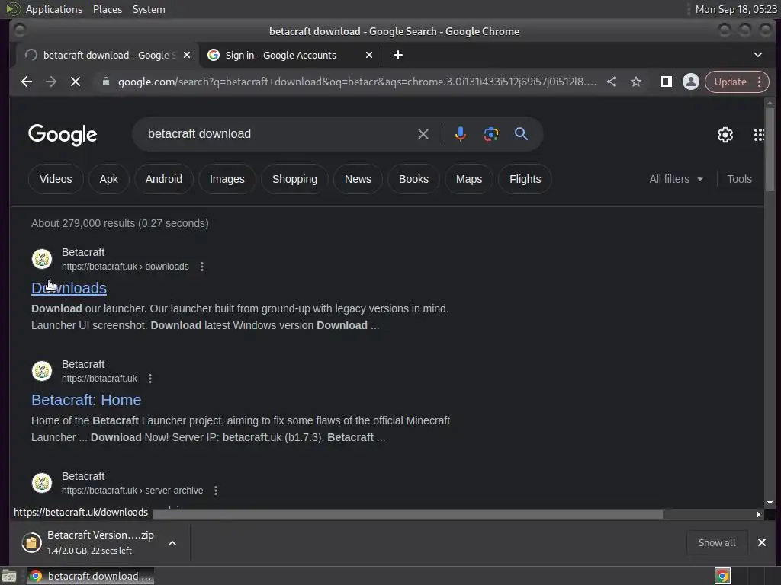This screenshot has width=781, height=585.
Task: Close the downloads bar
Action: 762,542
